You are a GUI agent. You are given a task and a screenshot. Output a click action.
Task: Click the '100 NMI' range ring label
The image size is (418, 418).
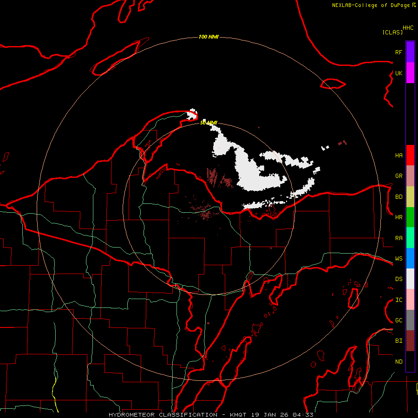[x=209, y=37]
